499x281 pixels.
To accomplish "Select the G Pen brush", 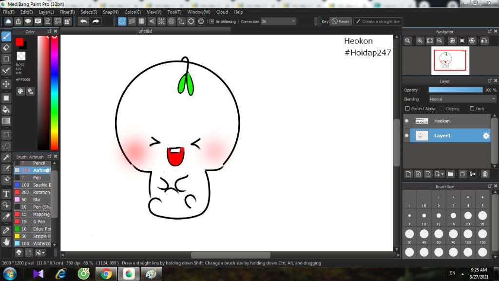I will click(x=33, y=221).
